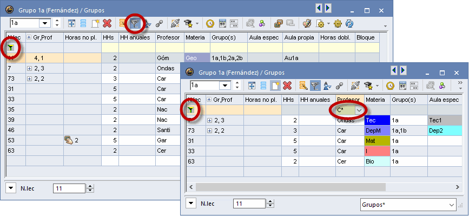
Task: Expand row 7 Gr,Prof in back window
Action: tap(29, 68)
